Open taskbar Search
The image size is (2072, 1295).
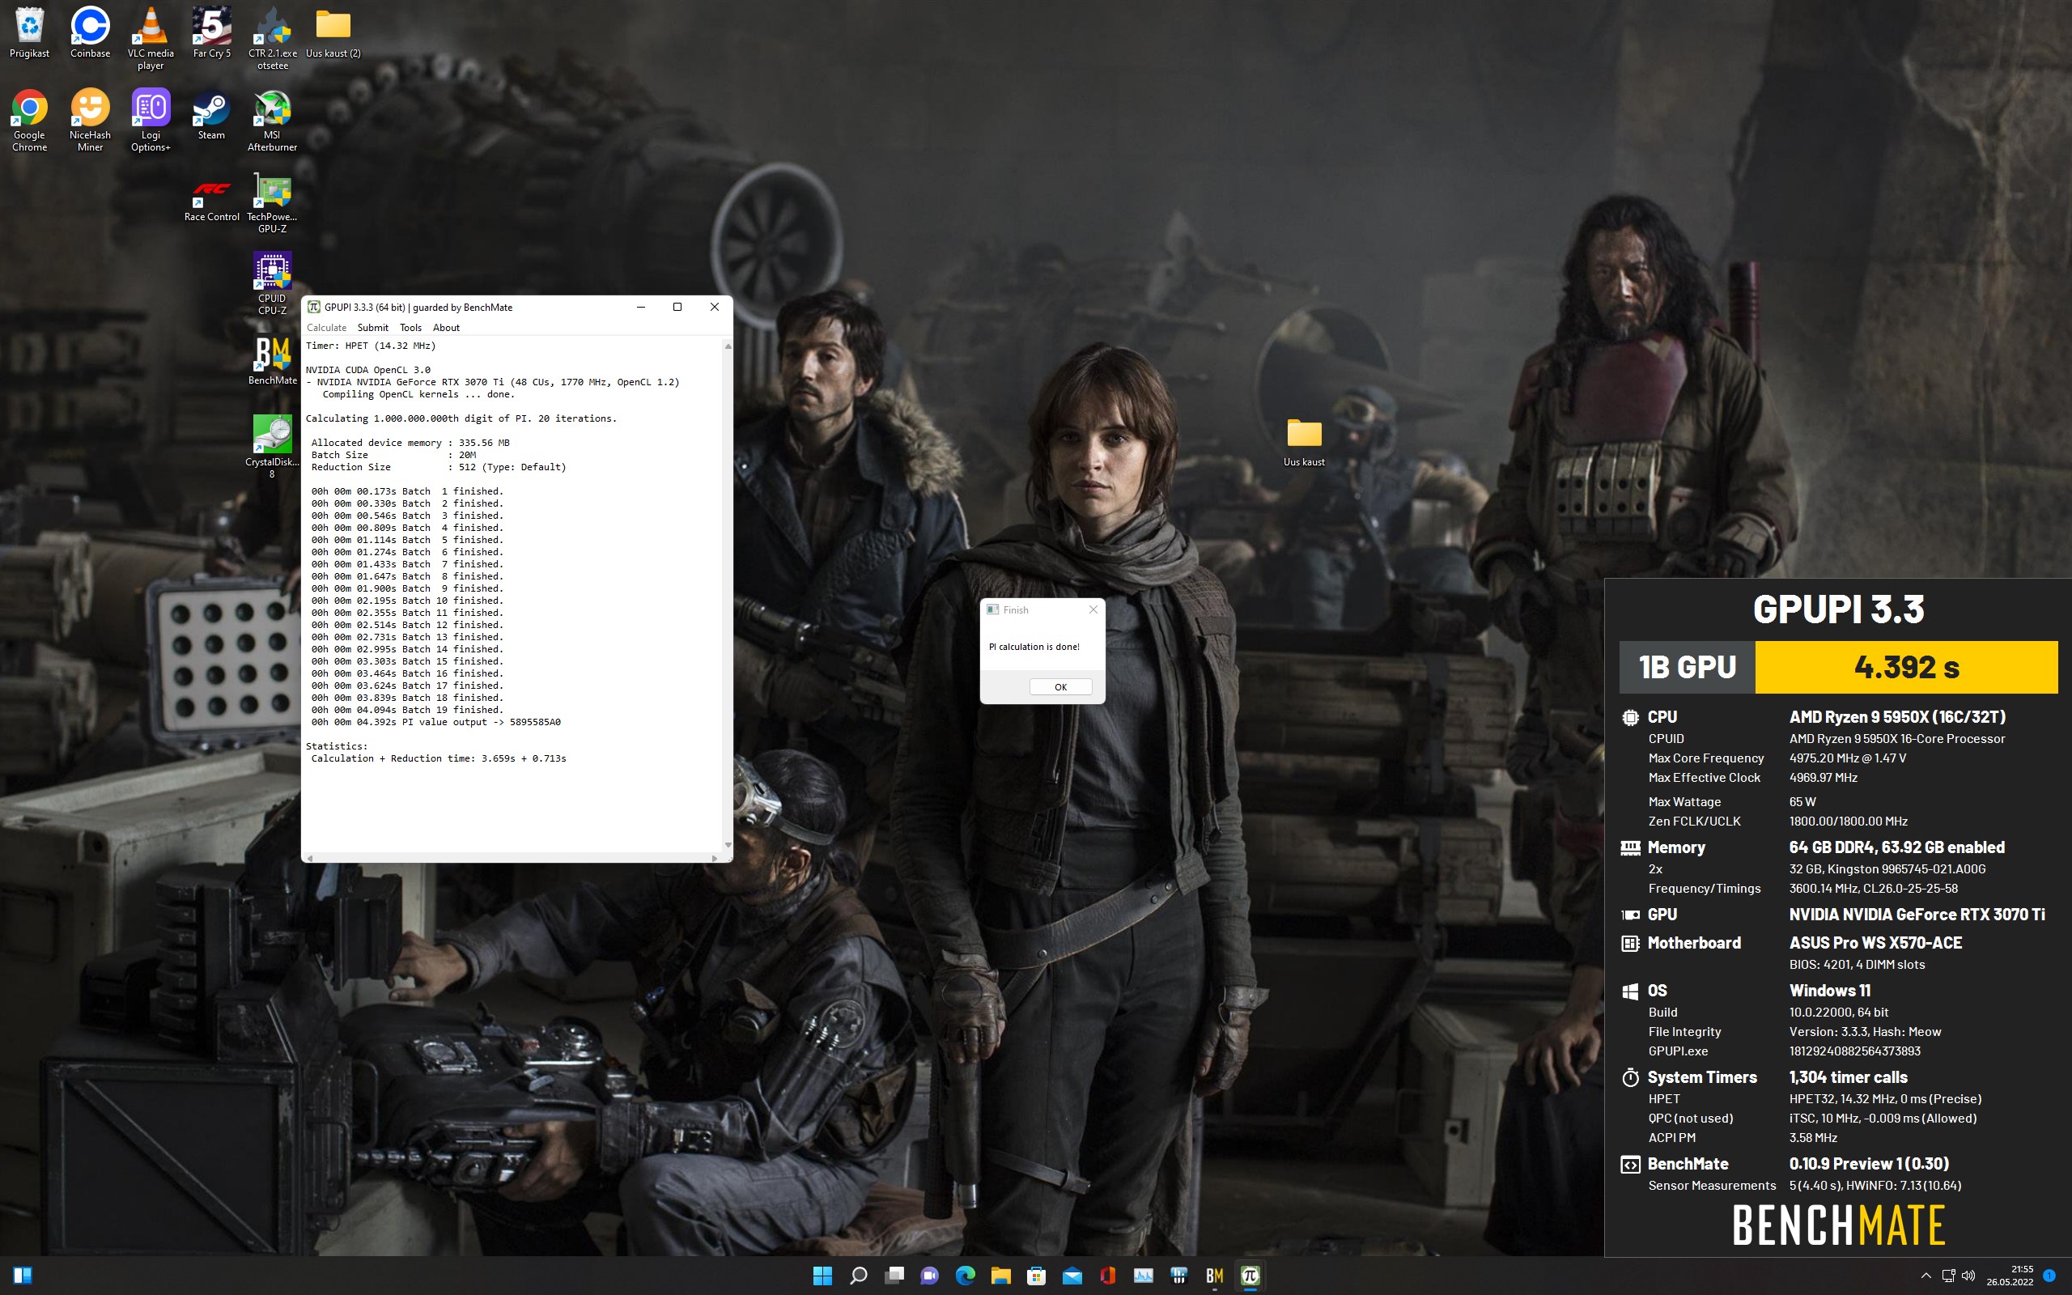tap(858, 1276)
